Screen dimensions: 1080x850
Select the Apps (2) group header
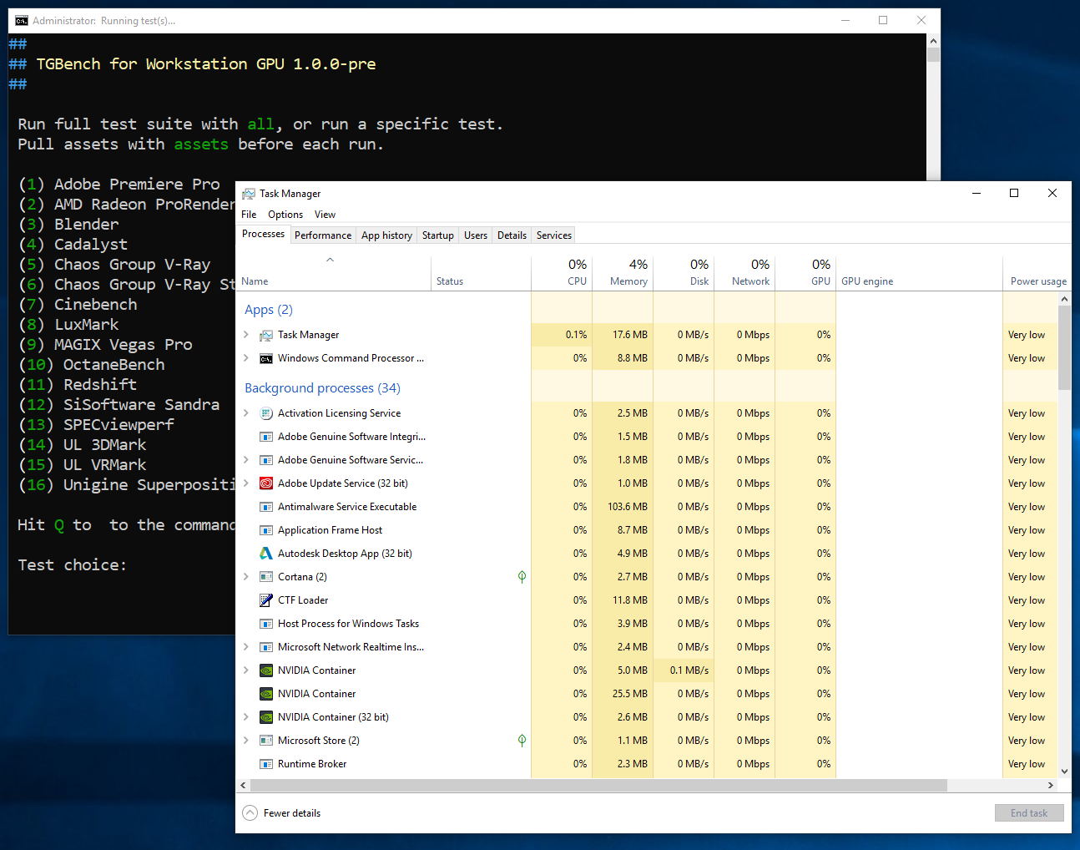coord(269,310)
